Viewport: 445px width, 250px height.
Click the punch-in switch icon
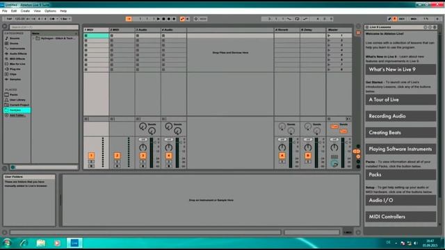pos(289,19)
